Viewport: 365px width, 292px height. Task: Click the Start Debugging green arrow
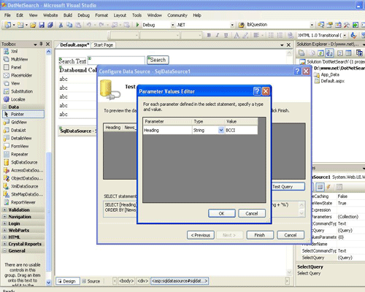point(137,25)
